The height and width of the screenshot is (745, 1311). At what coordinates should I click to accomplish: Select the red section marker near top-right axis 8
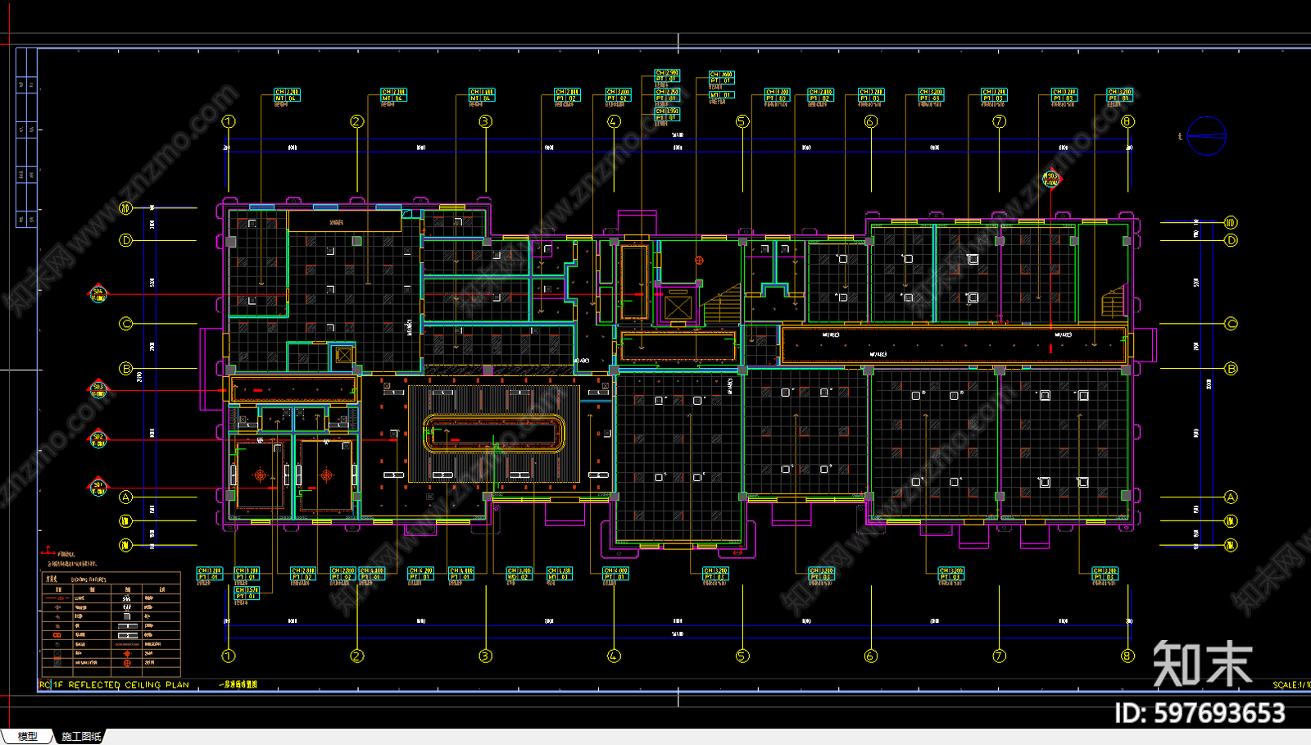[x=1051, y=178]
